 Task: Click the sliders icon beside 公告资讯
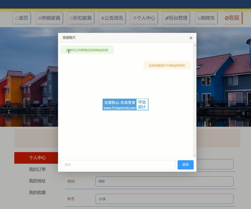click(x=103, y=18)
